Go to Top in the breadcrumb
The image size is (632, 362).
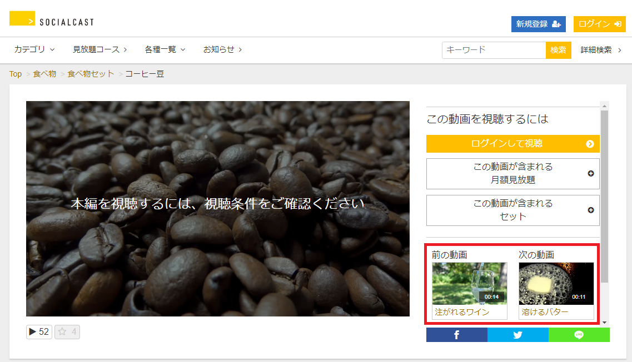(16, 74)
